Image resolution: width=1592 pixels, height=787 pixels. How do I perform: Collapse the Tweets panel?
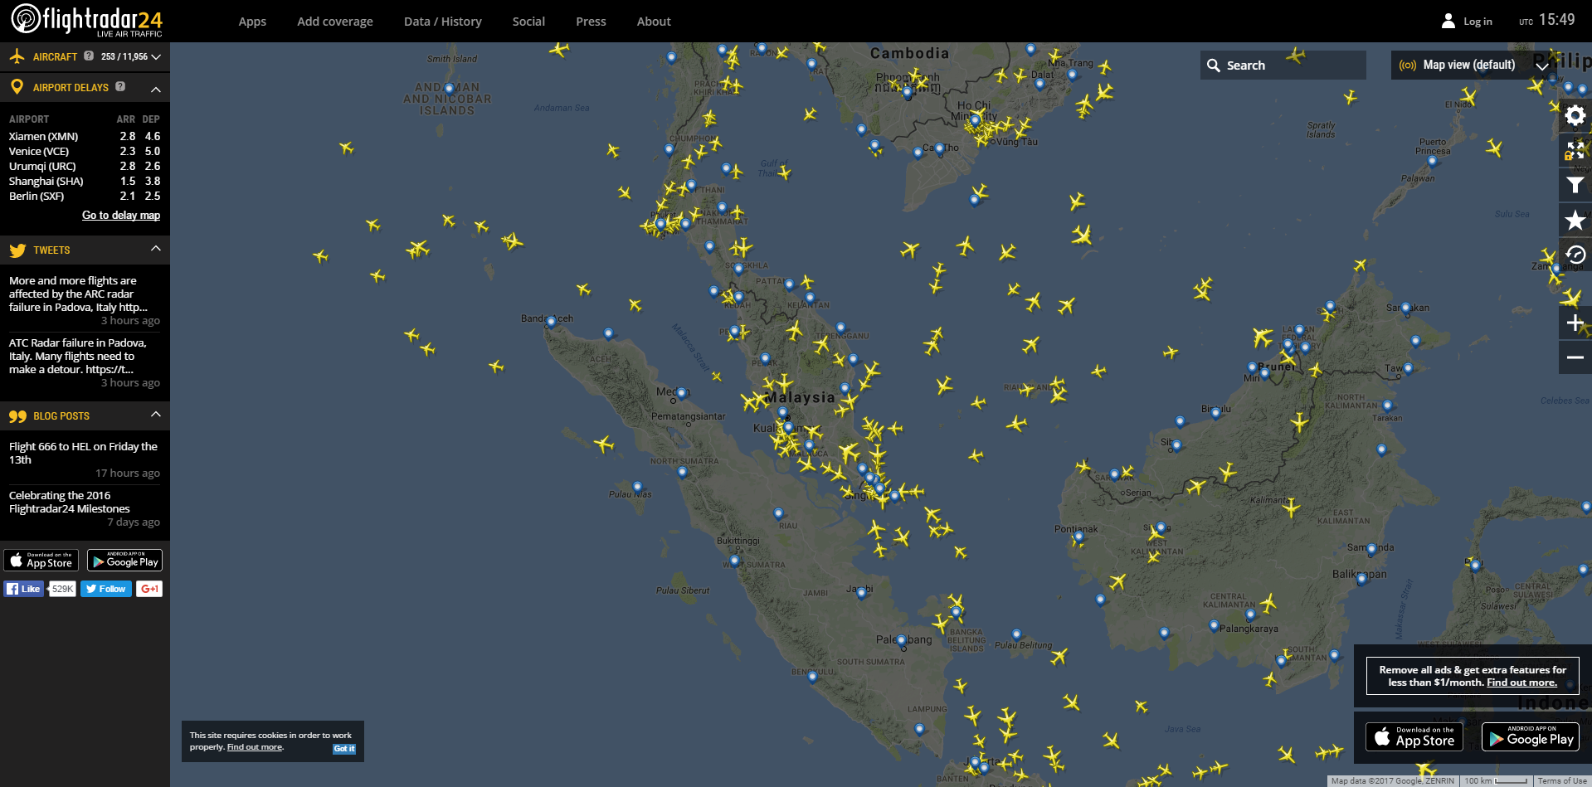(x=156, y=249)
